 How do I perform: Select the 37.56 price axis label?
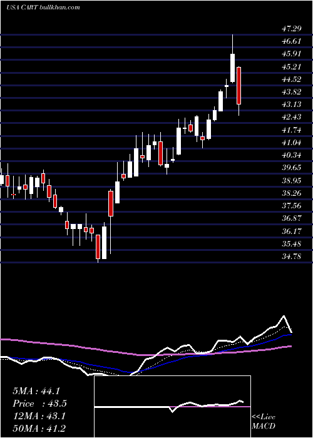292,205
